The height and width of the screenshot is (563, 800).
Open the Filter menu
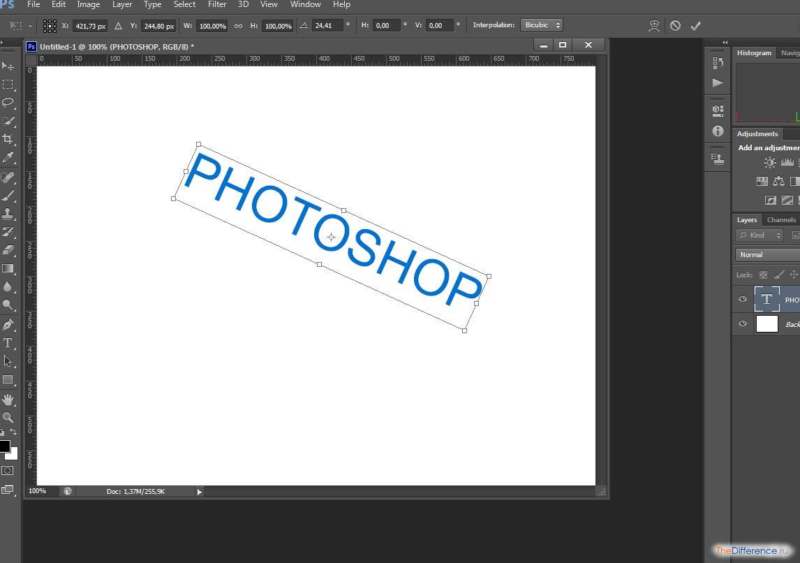pos(217,5)
